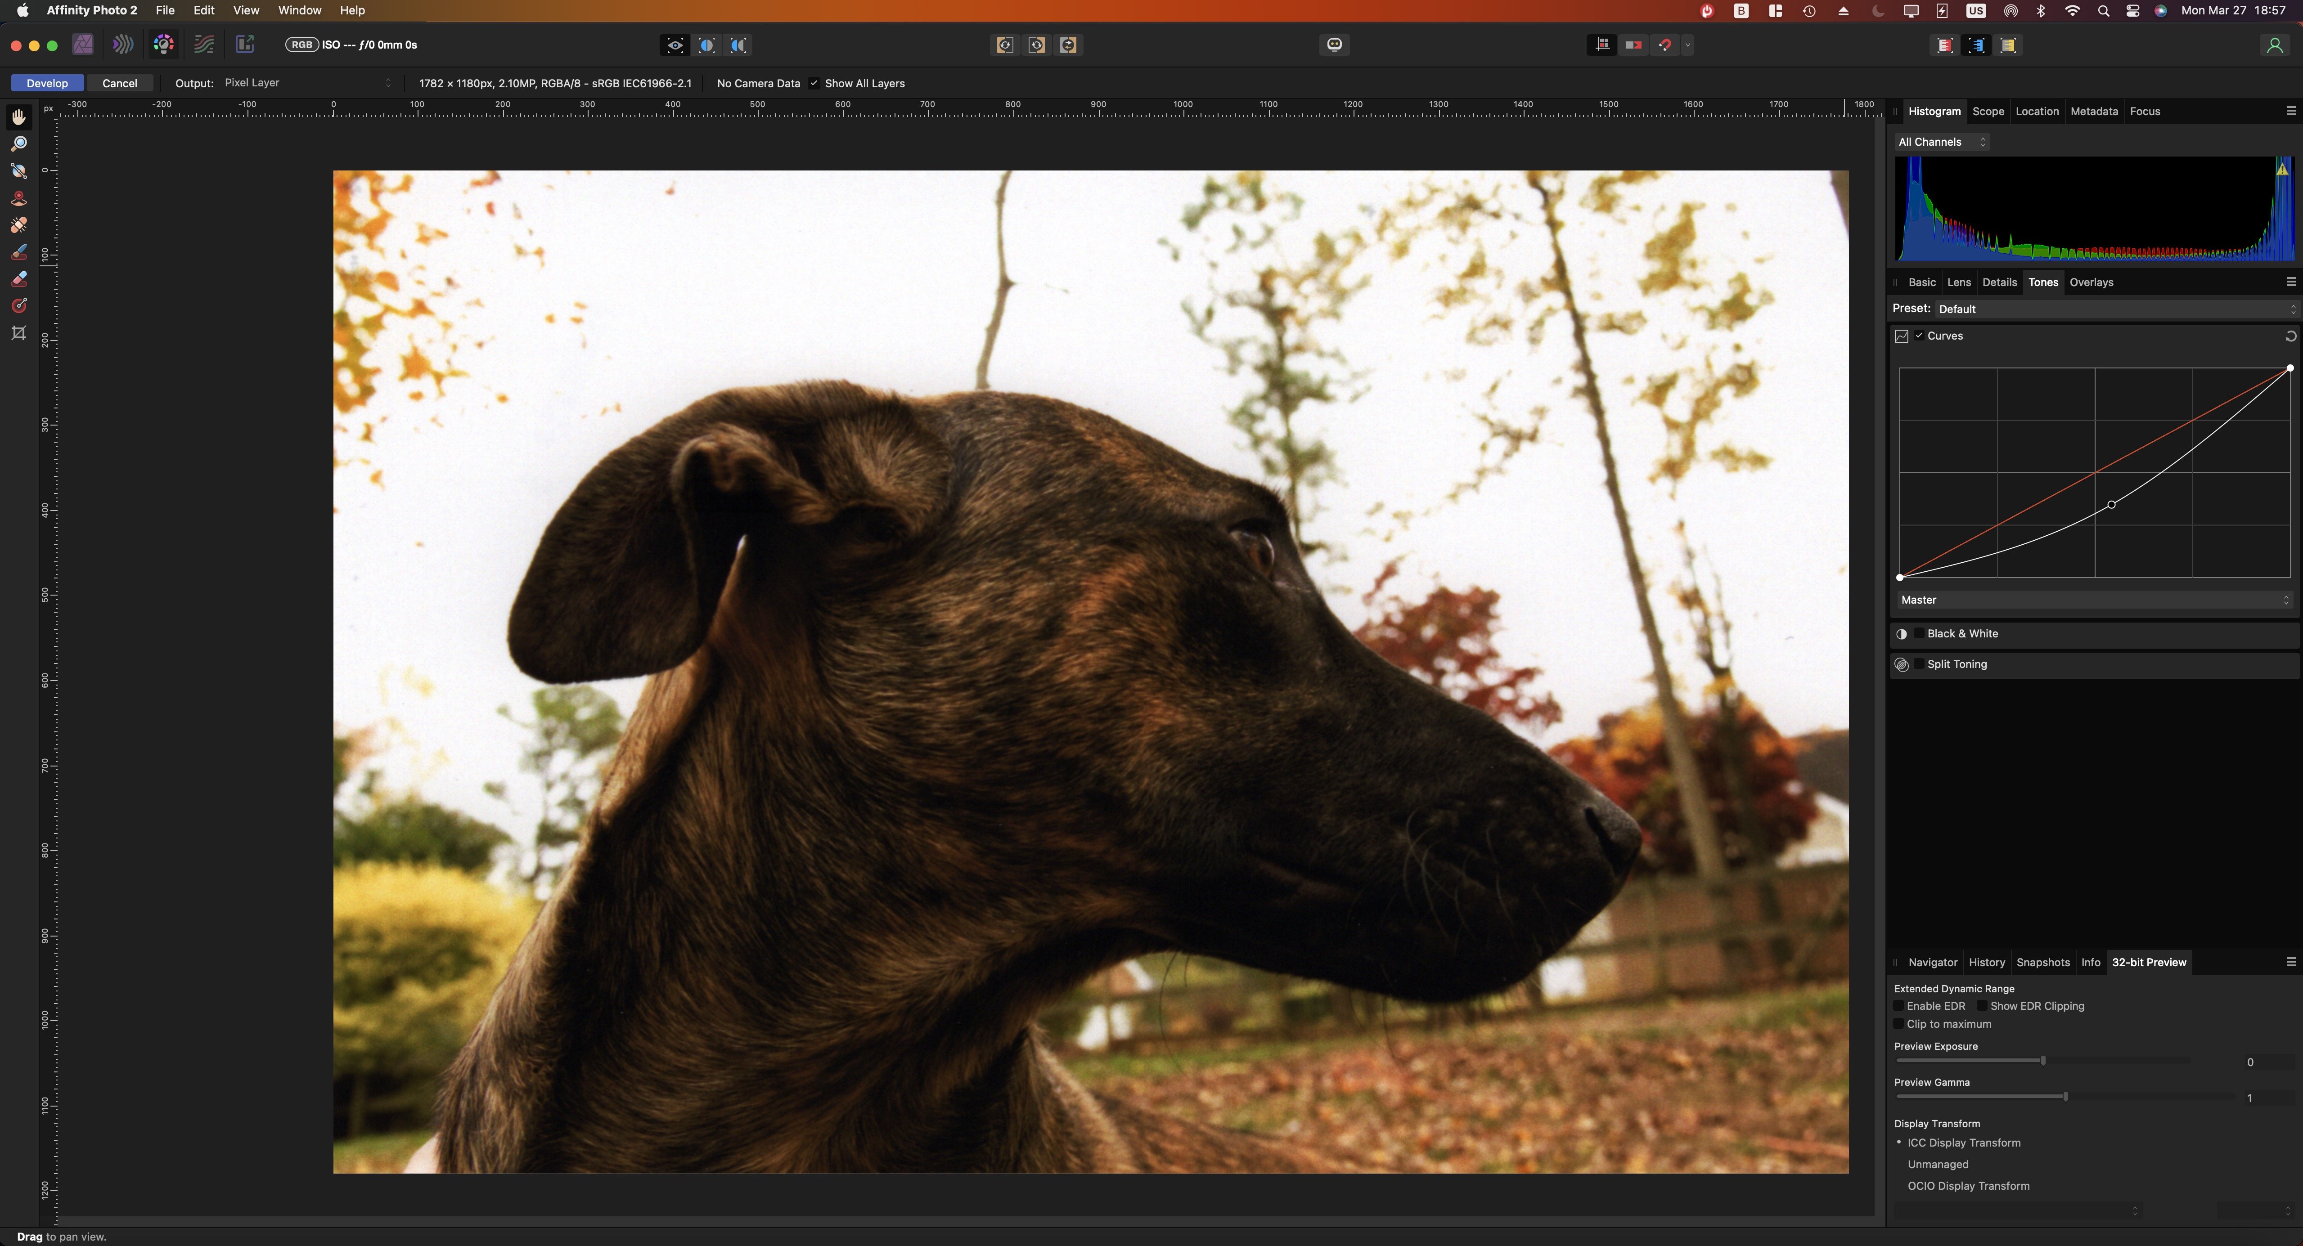The width and height of the screenshot is (2303, 1246).
Task: Open the Histogram panel options menu
Action: point(2290,111)
